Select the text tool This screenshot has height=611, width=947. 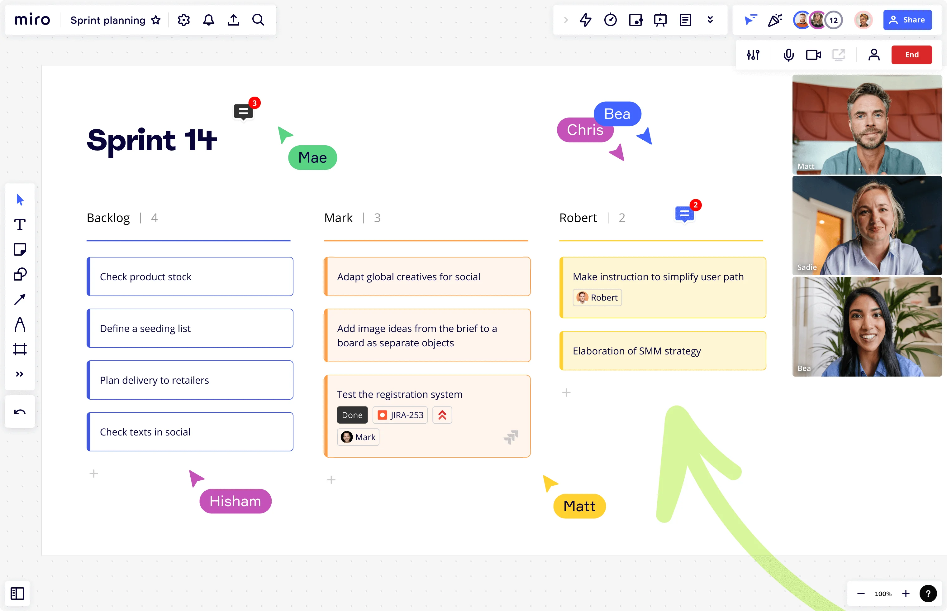coord(20,224)
